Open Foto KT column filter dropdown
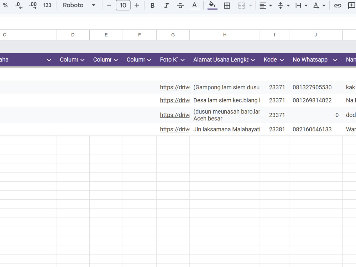The image size is (356, 267). [183, 60]
